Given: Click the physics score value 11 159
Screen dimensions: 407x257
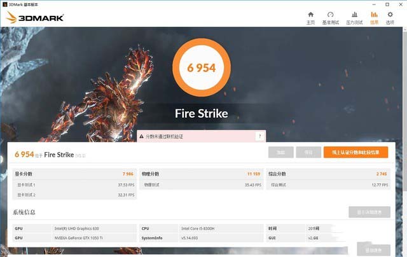Looking at the screenshot, I should coord(254,174).
